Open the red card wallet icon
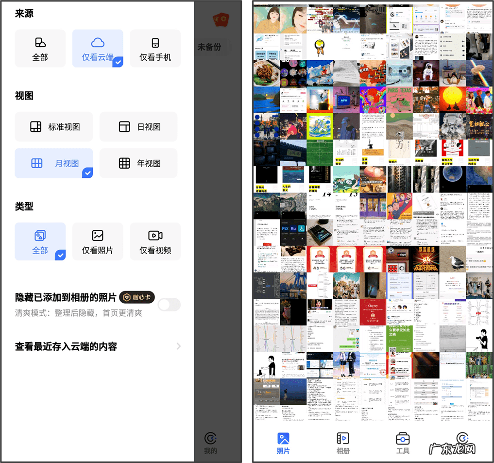 (x=221, y=20)
